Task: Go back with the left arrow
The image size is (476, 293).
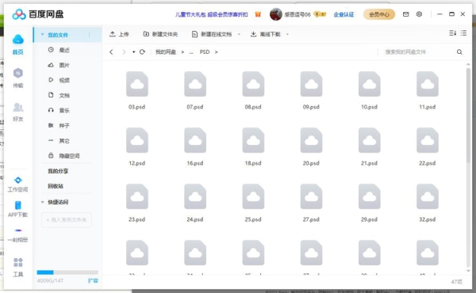Action: [x=111, y=52]
